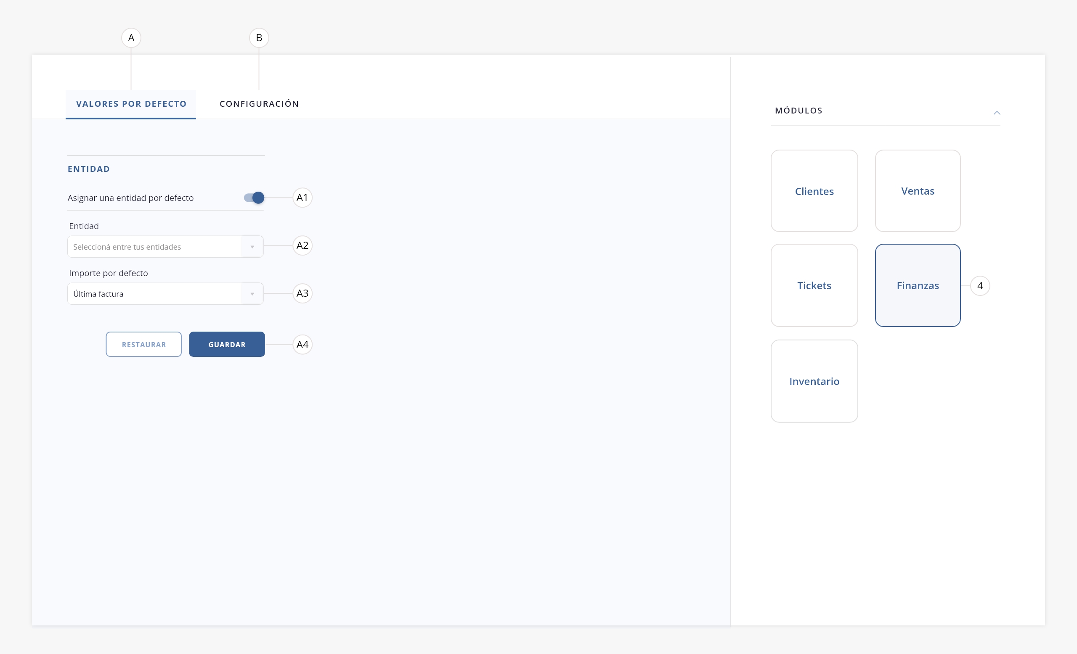Select the 'Valores por defecto' tab

tap(131, 104)
